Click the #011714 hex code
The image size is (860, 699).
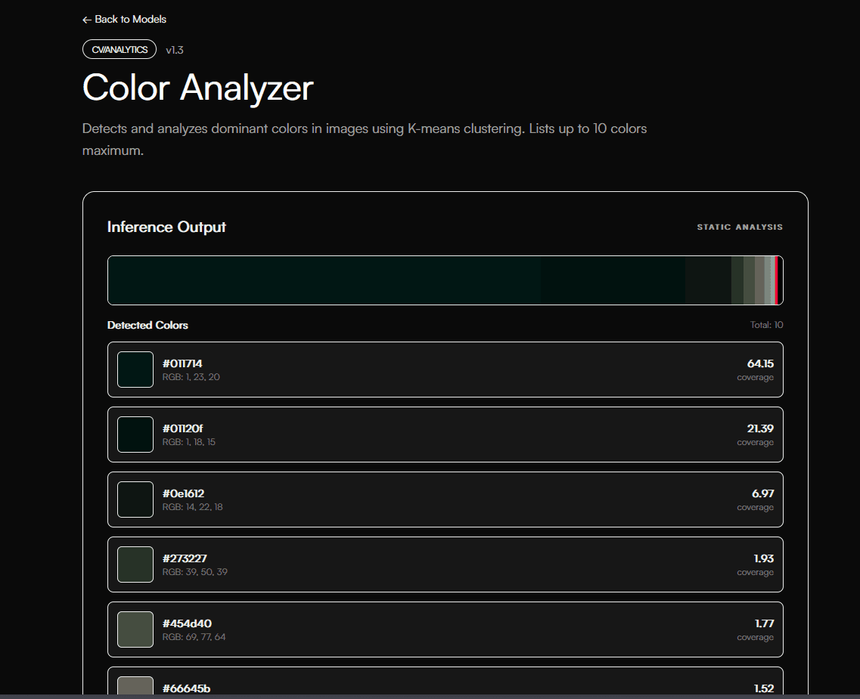pyautogui.click(x=182, y=363)
